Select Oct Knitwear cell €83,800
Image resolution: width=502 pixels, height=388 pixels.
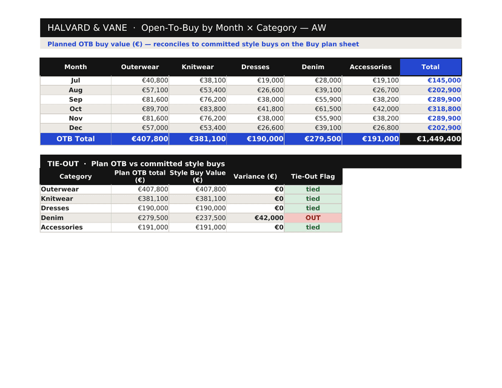pyautogui.click(x=198, y=109)
